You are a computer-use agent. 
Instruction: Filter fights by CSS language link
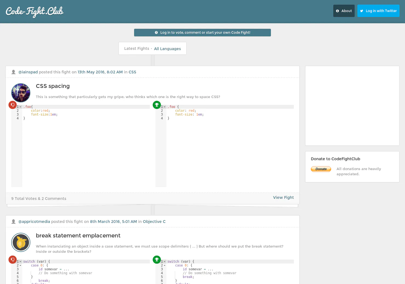[x=132, y=72]
